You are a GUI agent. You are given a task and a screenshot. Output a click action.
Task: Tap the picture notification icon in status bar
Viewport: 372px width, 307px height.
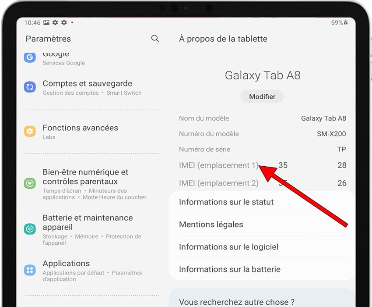(46, 23)
